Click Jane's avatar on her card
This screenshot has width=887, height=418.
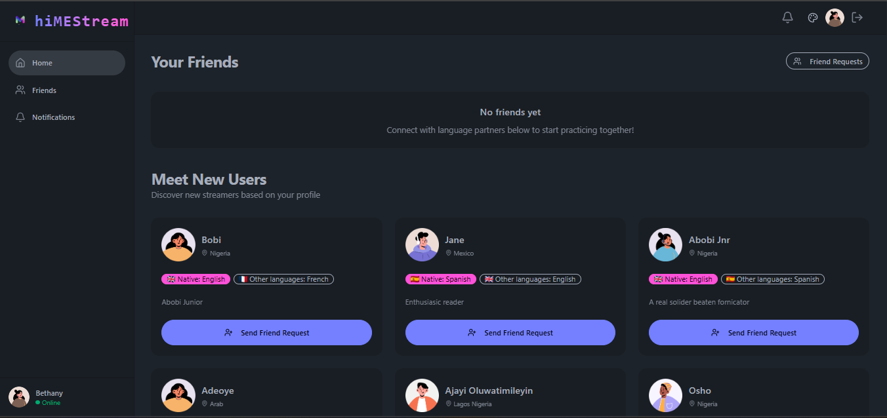tap(422, 244)
